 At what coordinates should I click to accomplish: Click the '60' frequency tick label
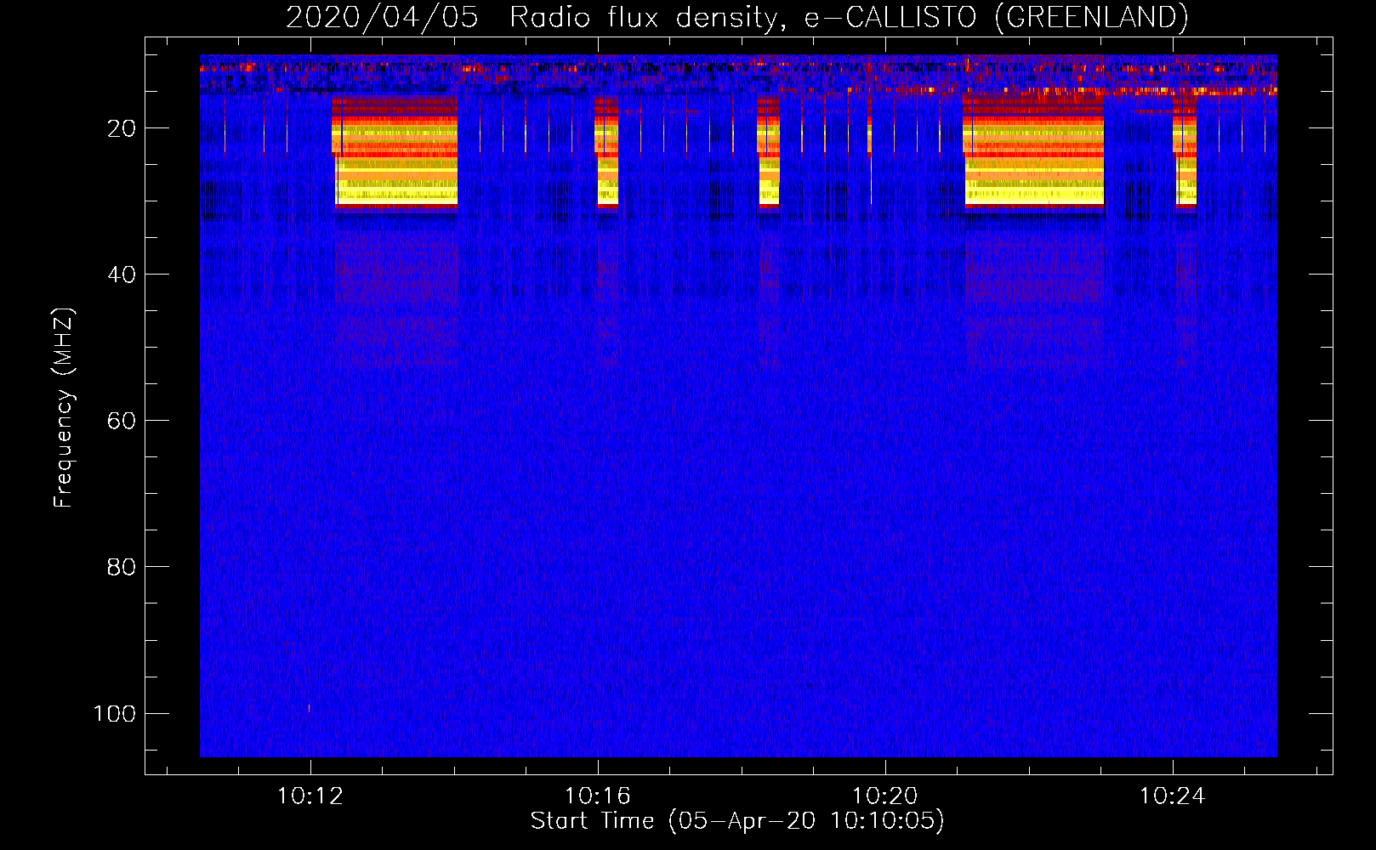click(x=122, y=421)
